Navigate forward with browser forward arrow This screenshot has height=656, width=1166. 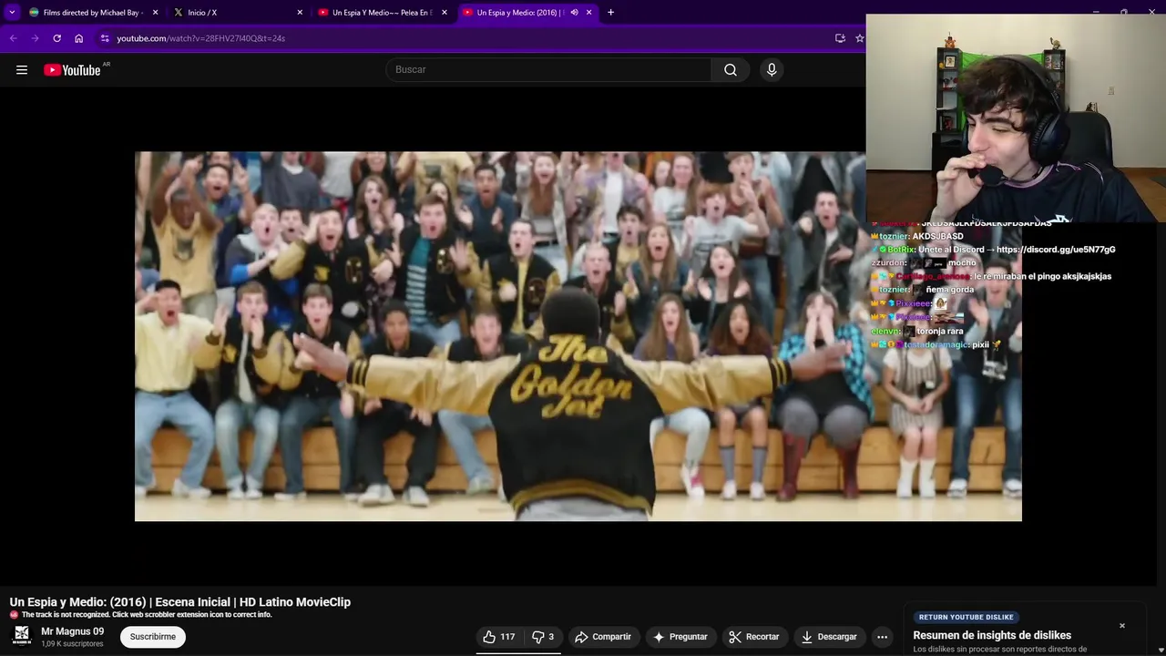pyautogui.click(x=35, y=38)
